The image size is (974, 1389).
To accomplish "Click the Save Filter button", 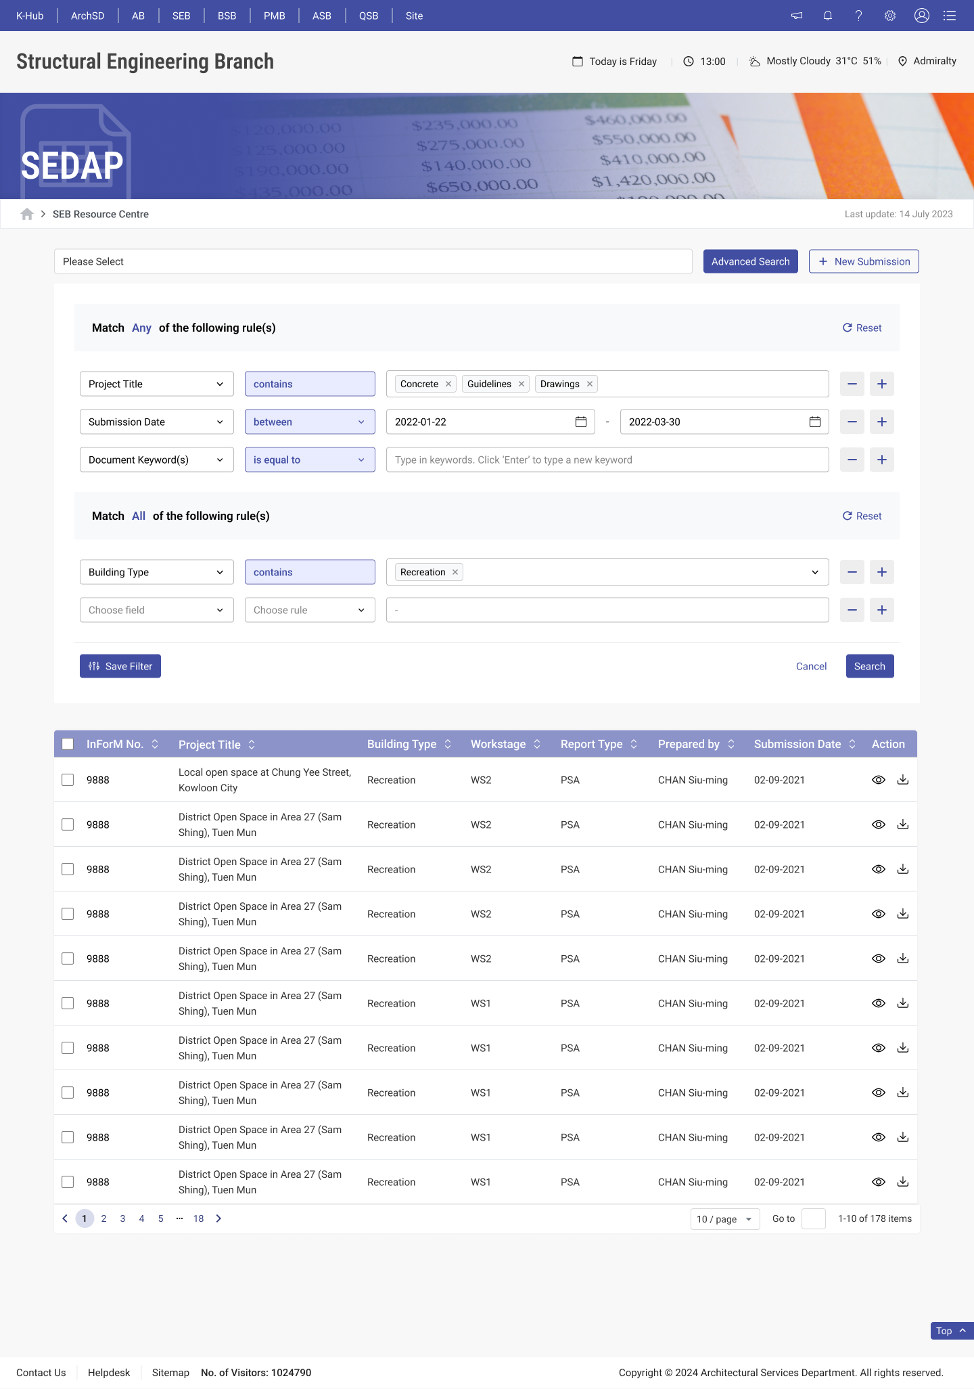I will (x=120, y=666).
